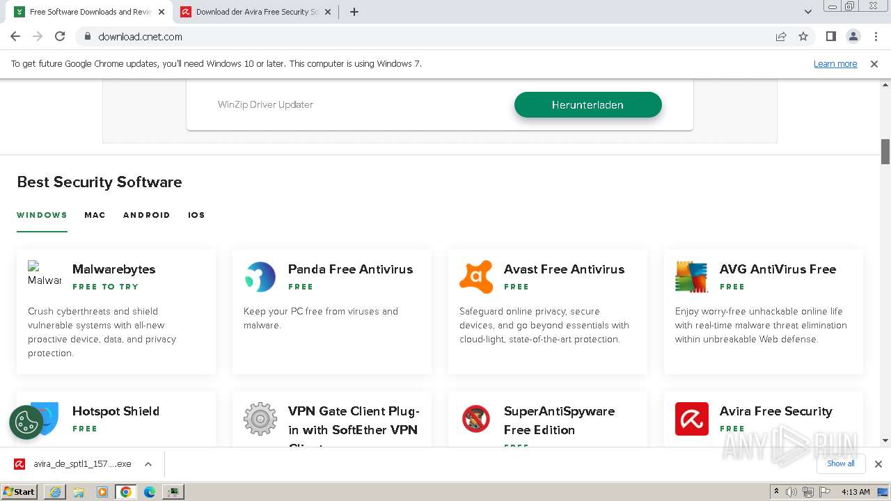Screen dimensions: 891x501
Task: Open SuperAntiSpyware Free Edition title
Action: tap(559, 420)
